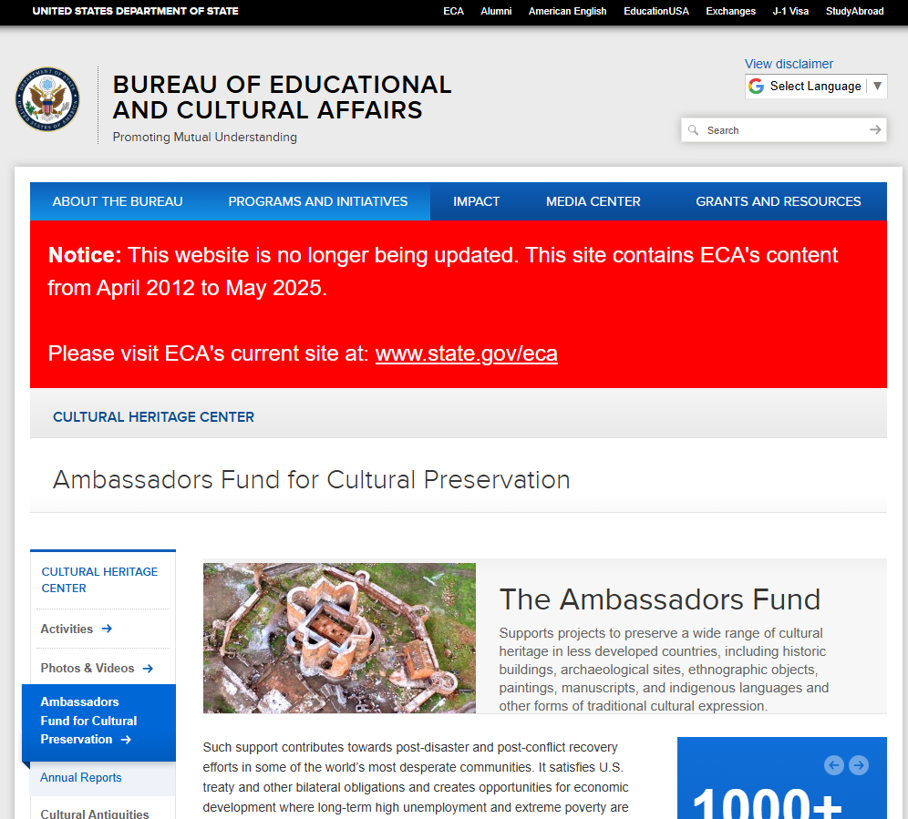
Task: Open Annual Reports in sidebar
Action: 81,777
